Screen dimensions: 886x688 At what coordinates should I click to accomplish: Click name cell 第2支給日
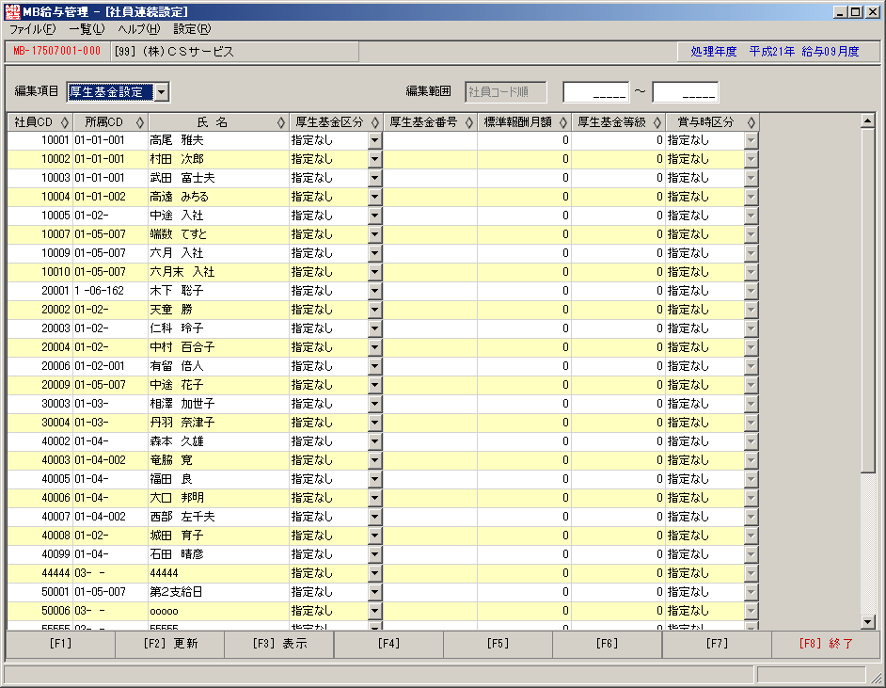click(x=176, y=592)
